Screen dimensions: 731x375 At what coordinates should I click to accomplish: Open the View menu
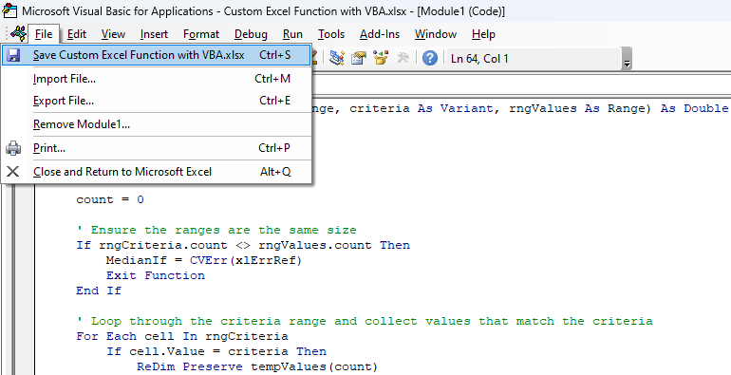click(113, 34)
